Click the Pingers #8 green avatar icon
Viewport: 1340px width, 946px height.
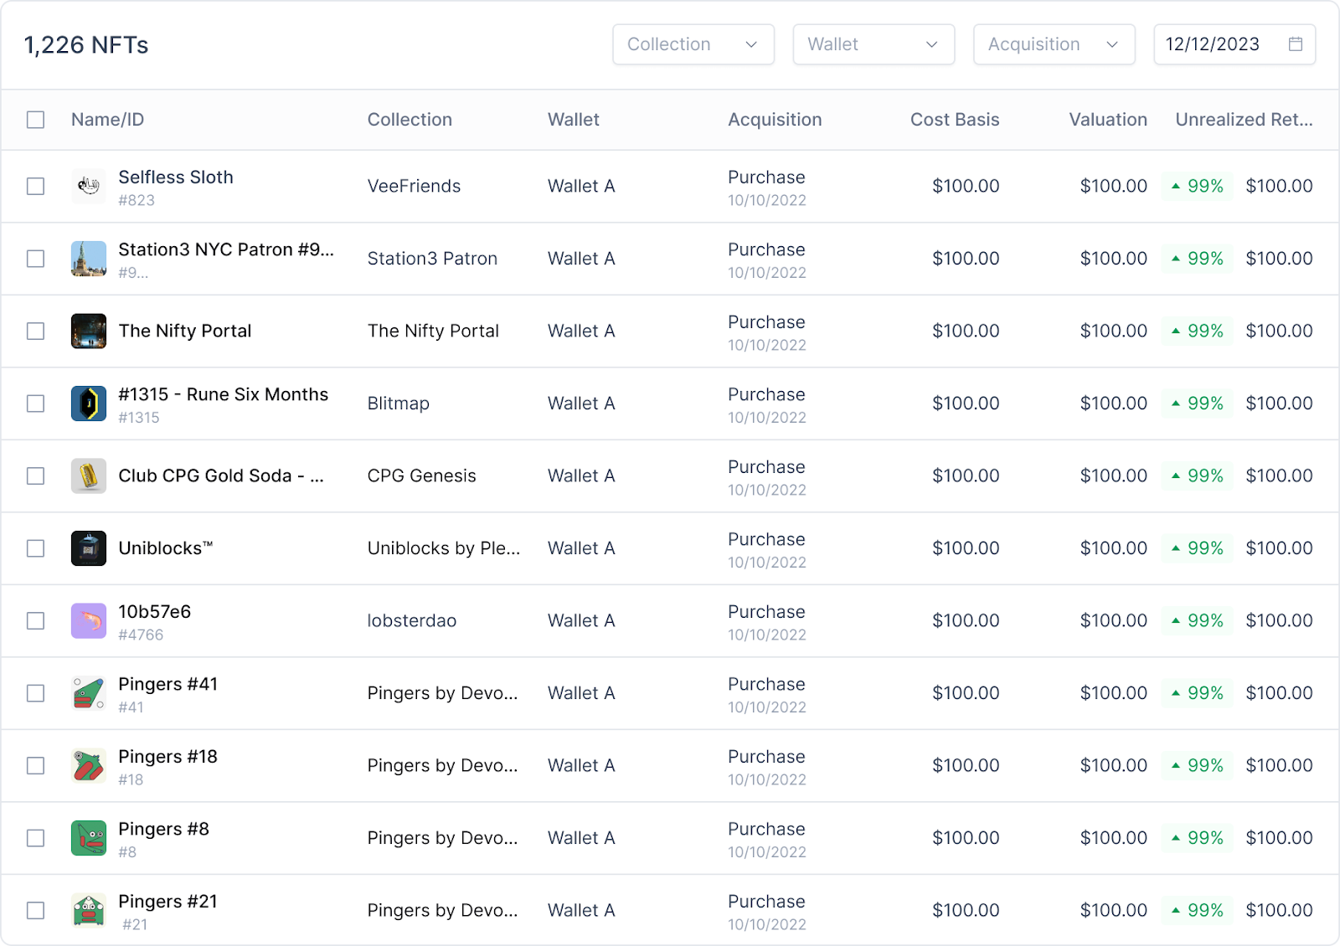(89, 838)
